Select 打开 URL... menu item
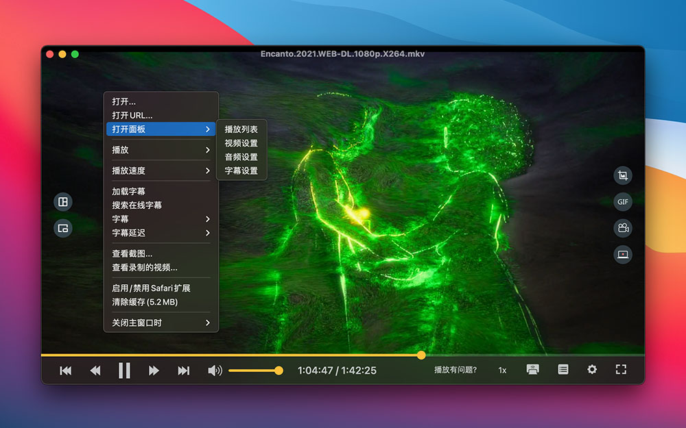The width and height of the screenshot is (686, 428). [x=161, y=115]
